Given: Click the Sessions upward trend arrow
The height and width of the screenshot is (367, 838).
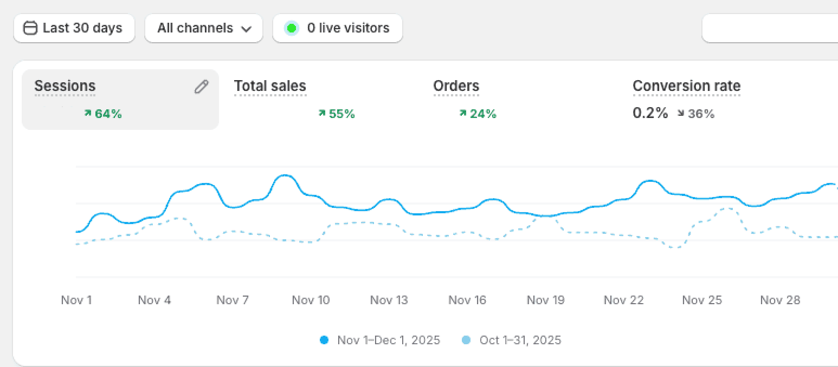Looking at the screenshot, I should 88,114.
